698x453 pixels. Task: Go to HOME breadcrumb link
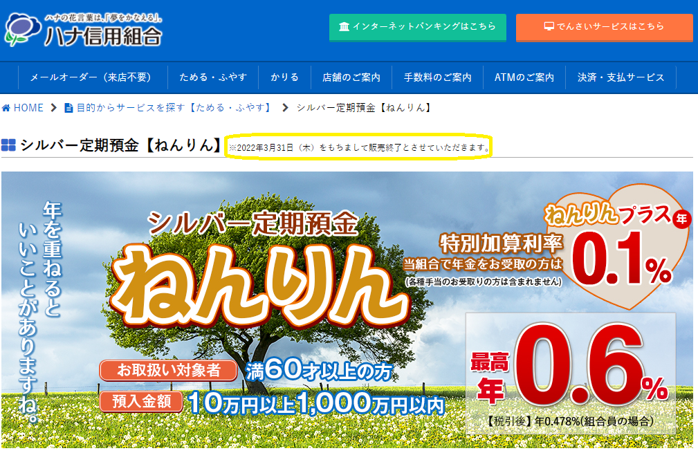tap(28, 108)
